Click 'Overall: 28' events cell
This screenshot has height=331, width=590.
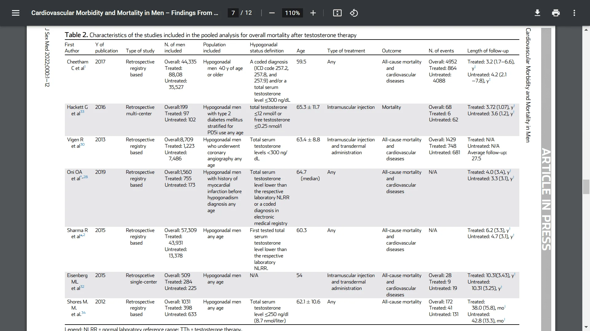(x=440, y=275)
